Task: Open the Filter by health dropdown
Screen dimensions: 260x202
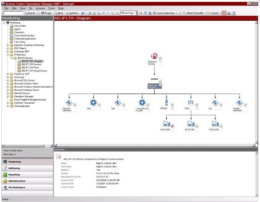Action: click(x=205, y=13)
